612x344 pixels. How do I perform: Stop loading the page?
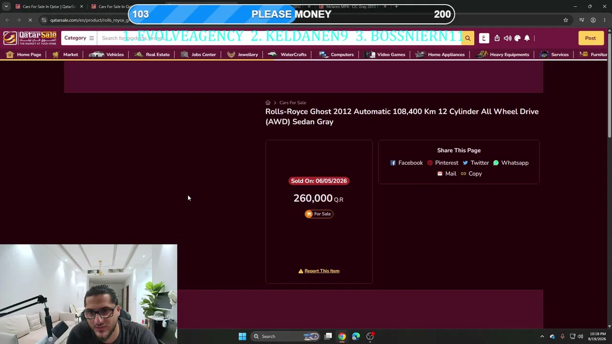[x=30, y=20]
